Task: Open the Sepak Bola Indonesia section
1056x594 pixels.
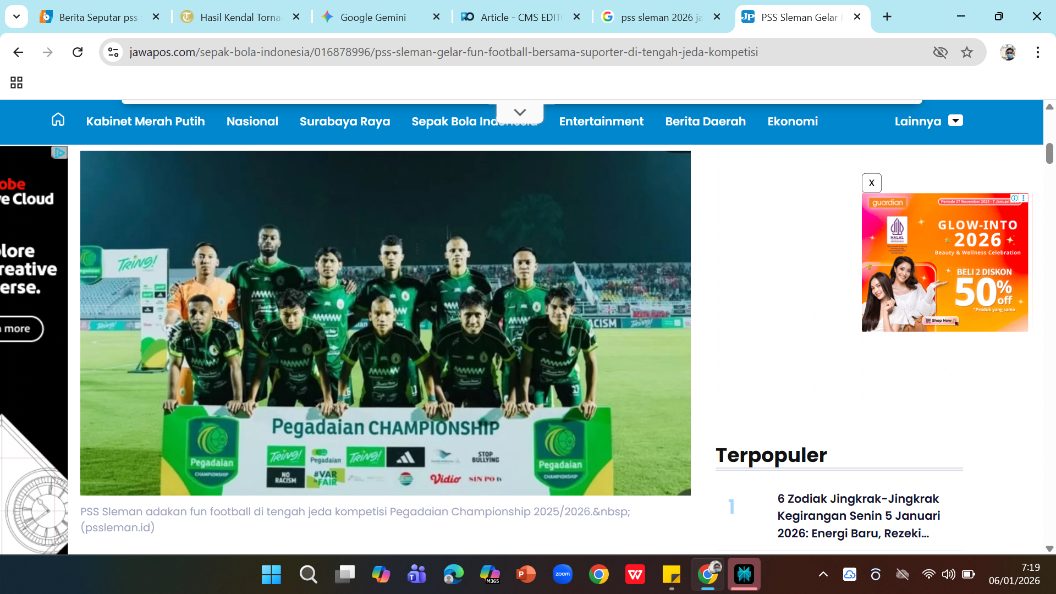Action: pos(453,122)
